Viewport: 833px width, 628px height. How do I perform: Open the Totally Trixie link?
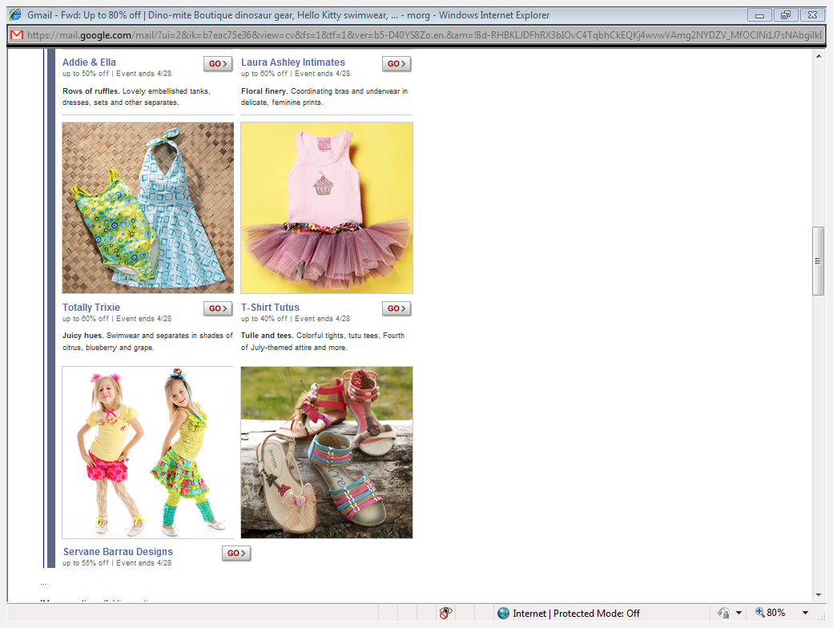(91, 308)
